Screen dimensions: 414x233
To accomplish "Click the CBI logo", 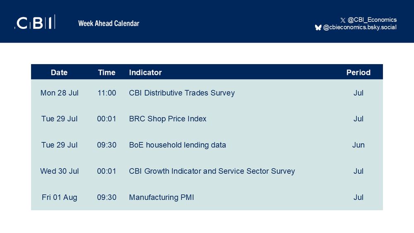I will pos(35,22).
